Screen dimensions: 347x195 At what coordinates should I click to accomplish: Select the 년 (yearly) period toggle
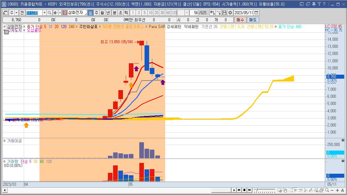[x=108, y=13]
